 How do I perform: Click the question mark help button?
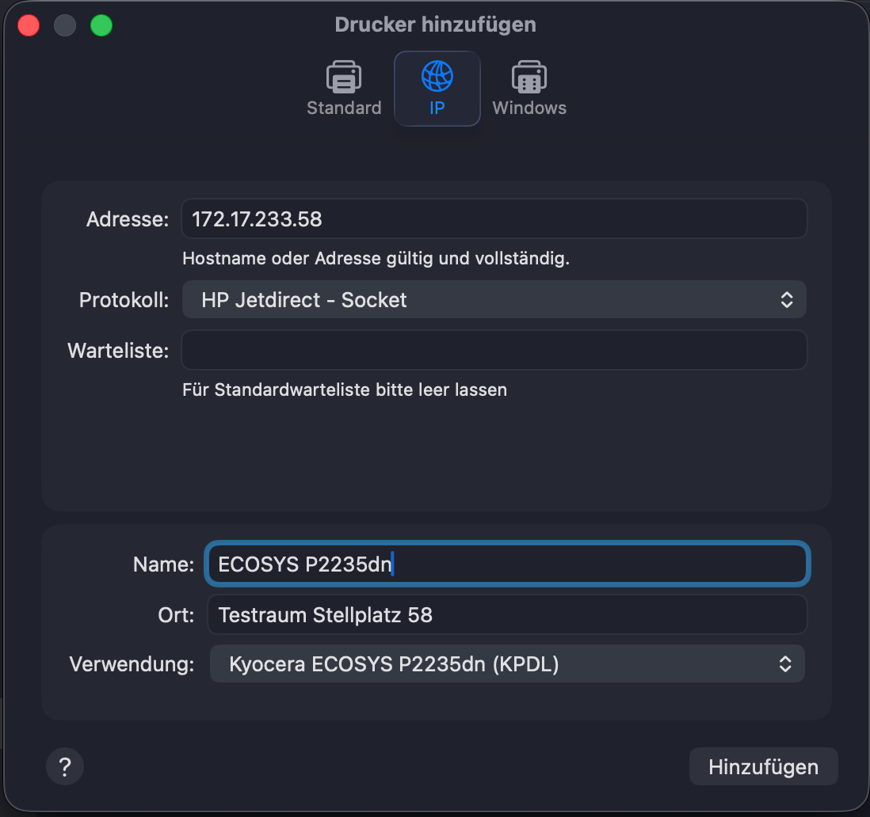click(65, 766)
